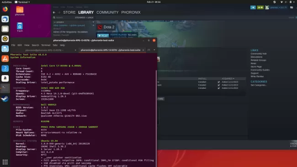Open the News link in Steam
This screenshot has width=297, height=167.
(253, 64)
